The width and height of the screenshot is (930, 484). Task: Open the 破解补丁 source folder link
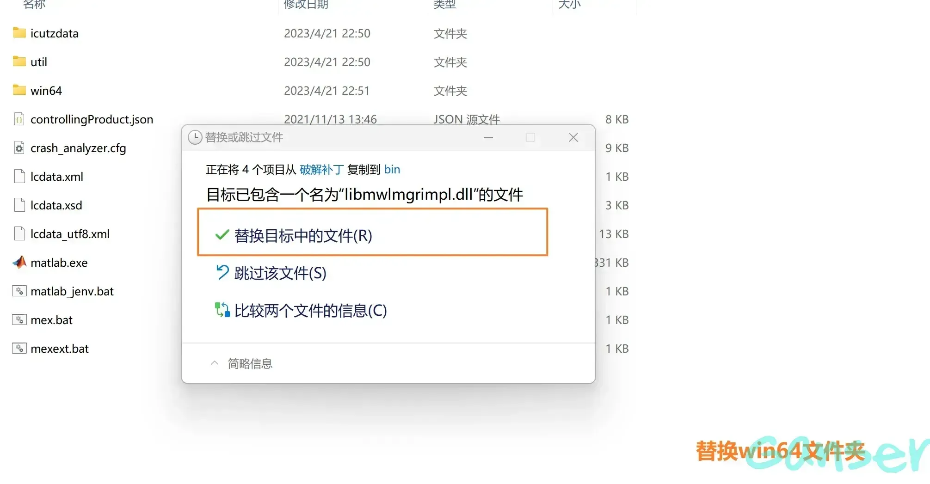(x=321, y=170)
